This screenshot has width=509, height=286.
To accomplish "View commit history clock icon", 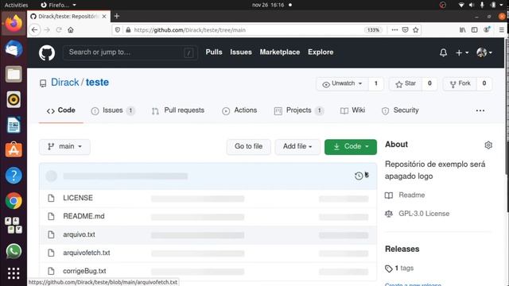I will (x=359, y=176).
